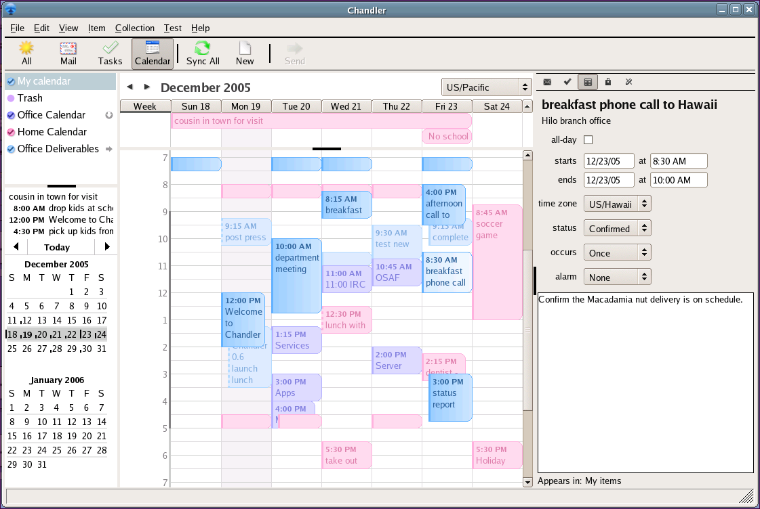Select the Sun 18 day header
This screenshot has width=760, height=509.
pos(196,106)
